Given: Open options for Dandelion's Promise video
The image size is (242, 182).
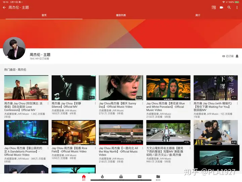Looking at the screenshot, I should pyautogui.click(x=48, y=148).
